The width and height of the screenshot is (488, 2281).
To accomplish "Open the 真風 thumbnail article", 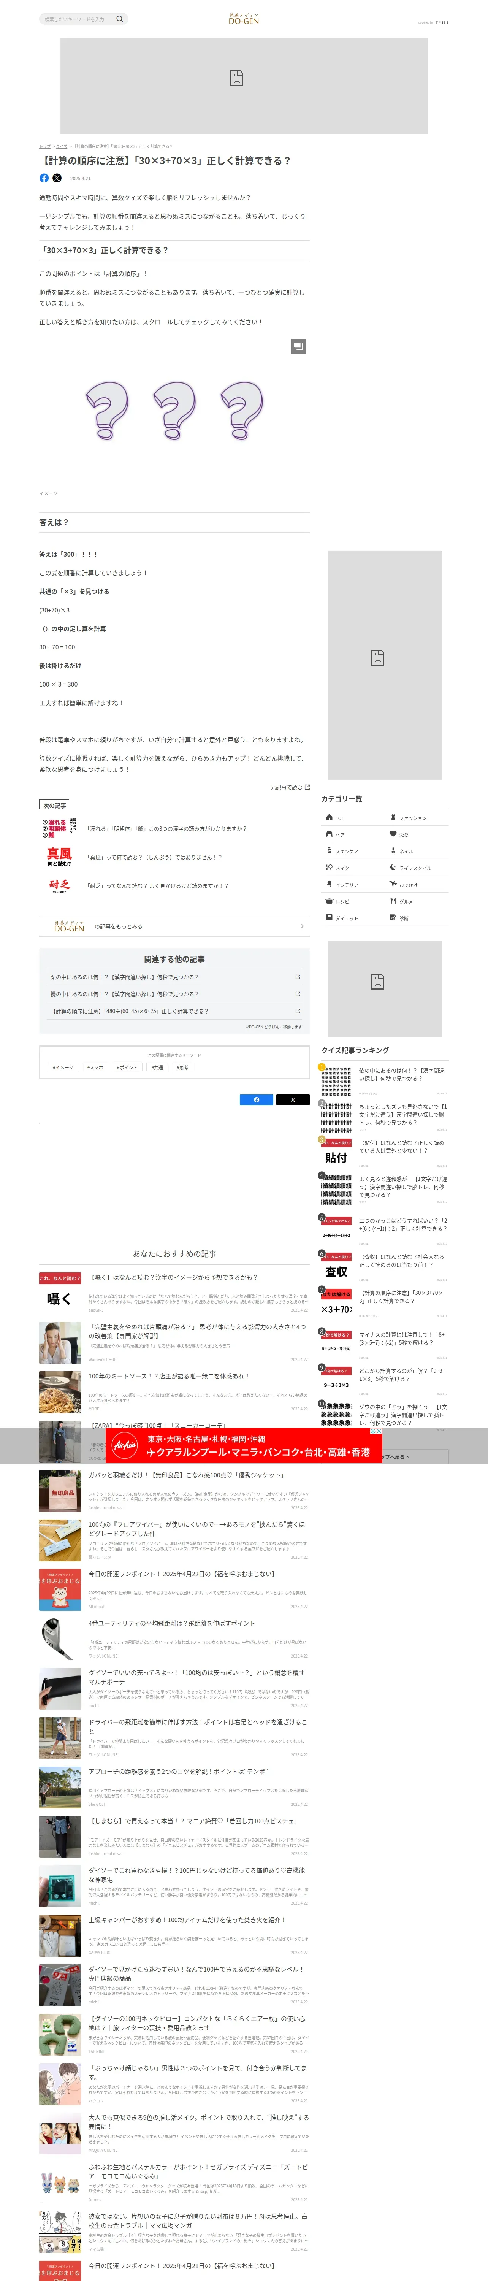I will (59, 857).
